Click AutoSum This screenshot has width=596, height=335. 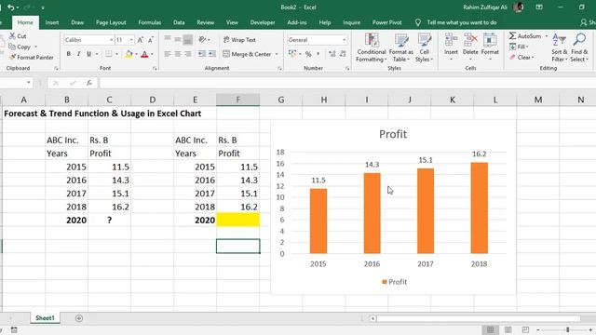525,36
